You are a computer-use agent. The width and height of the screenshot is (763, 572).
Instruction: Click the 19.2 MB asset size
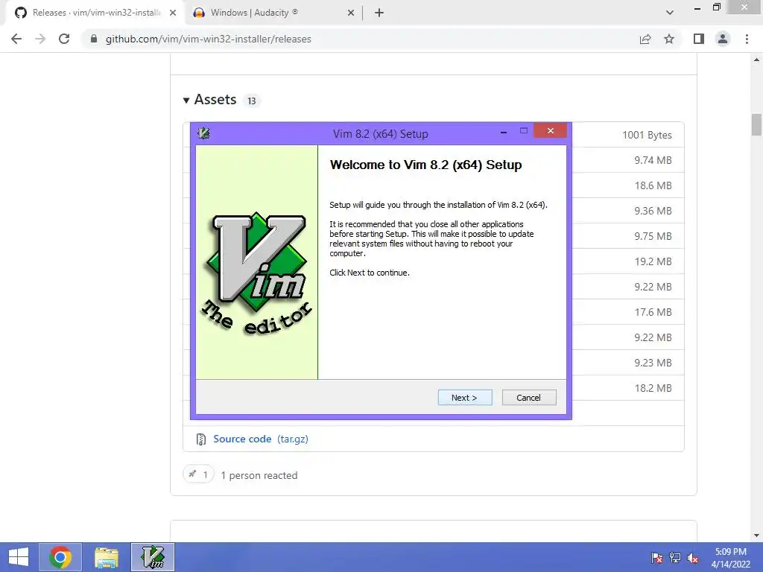coord(653,261)
